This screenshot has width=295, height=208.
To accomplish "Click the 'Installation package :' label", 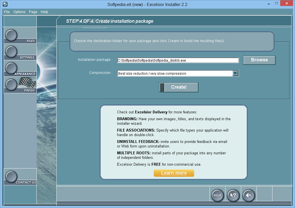I will click(95, 60).
